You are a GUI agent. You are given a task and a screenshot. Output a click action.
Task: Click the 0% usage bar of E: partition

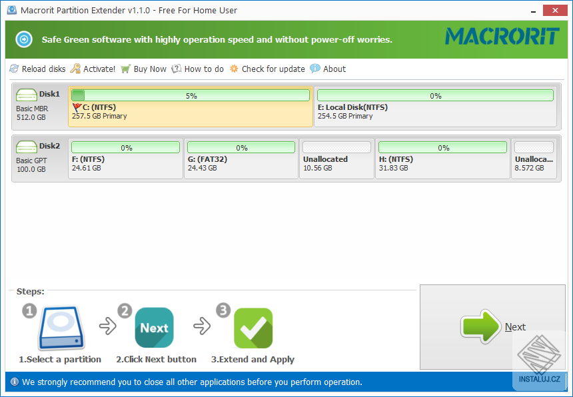[435, 96]
